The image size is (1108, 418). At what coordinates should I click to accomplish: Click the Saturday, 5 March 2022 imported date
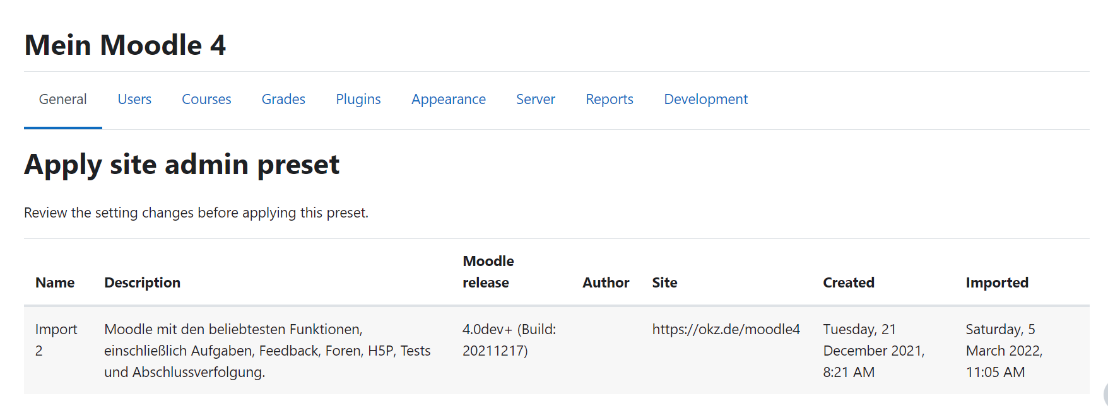(1004, 351)
